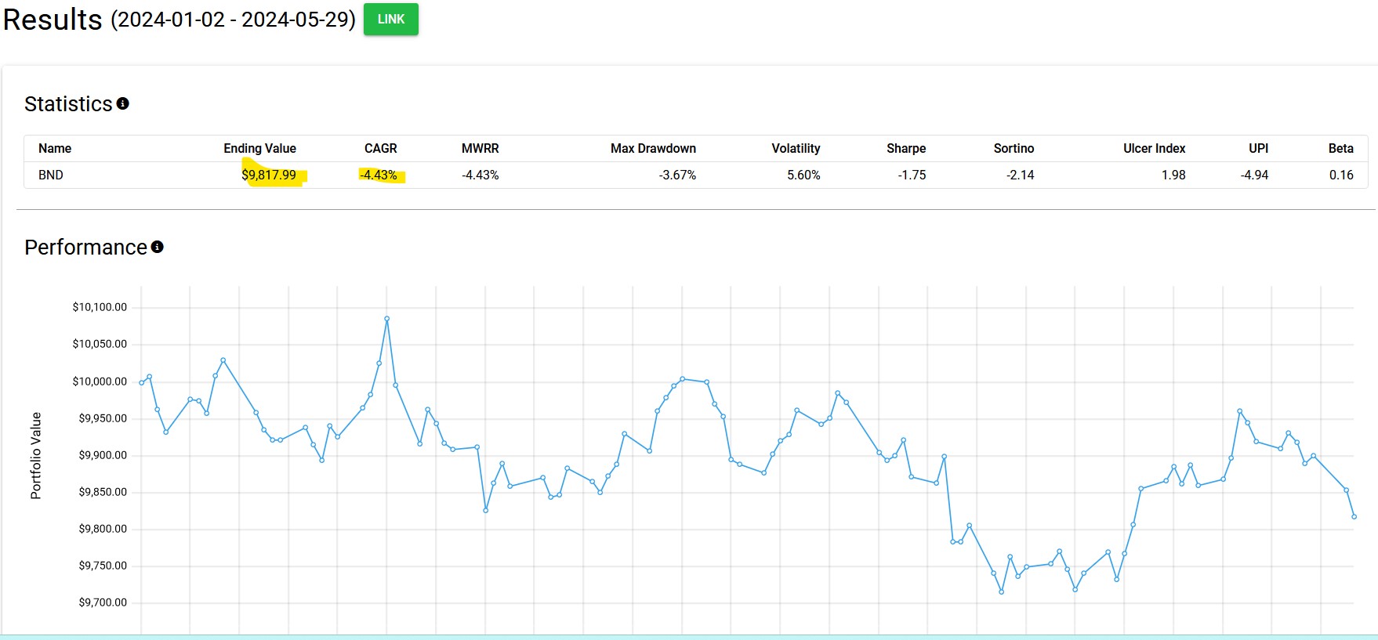Image resolution: width=1378 pixels, height=640 pixels.
Task: Select the $9,700.00 y-axis label
Action: [103, 602]
